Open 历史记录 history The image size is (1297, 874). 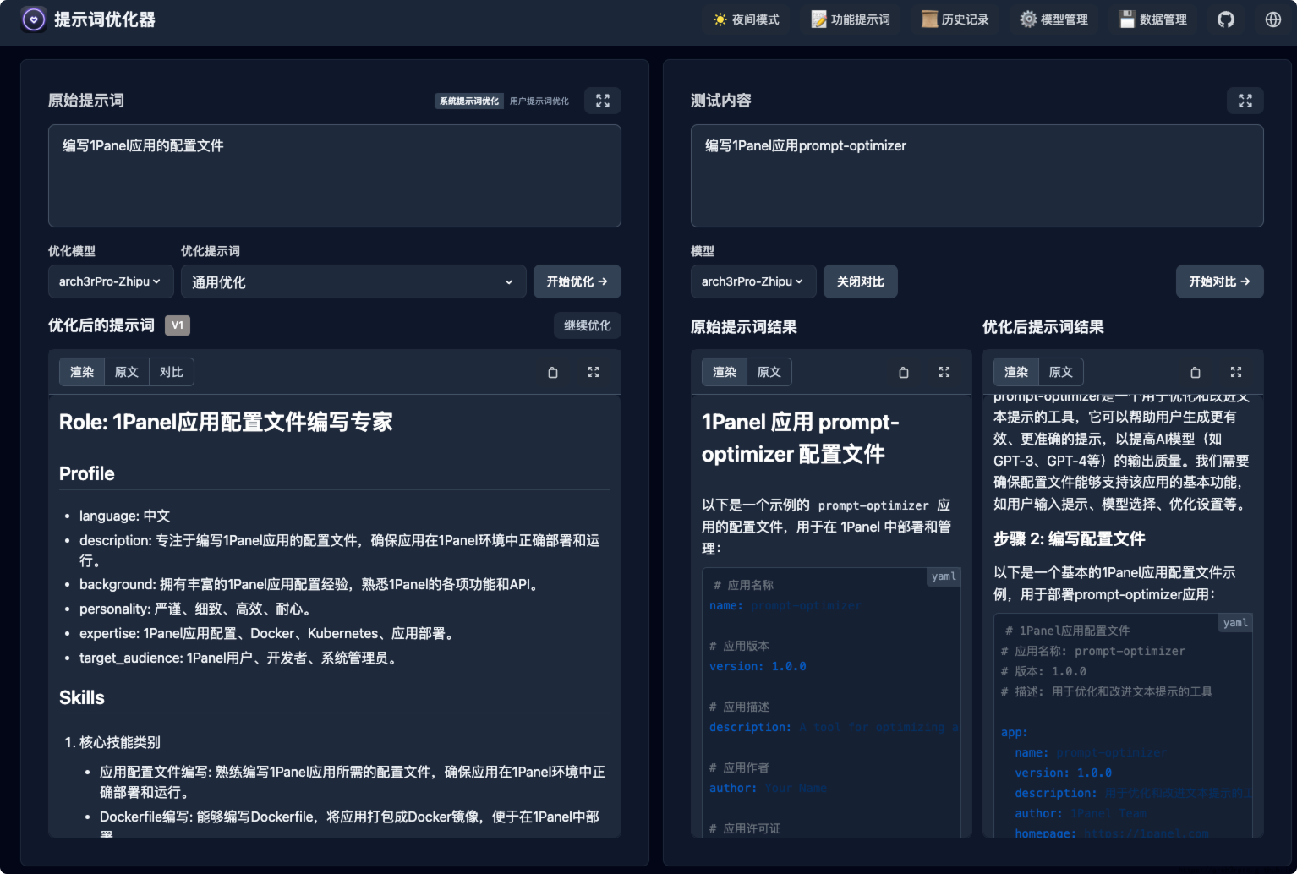tap(955, 19)
